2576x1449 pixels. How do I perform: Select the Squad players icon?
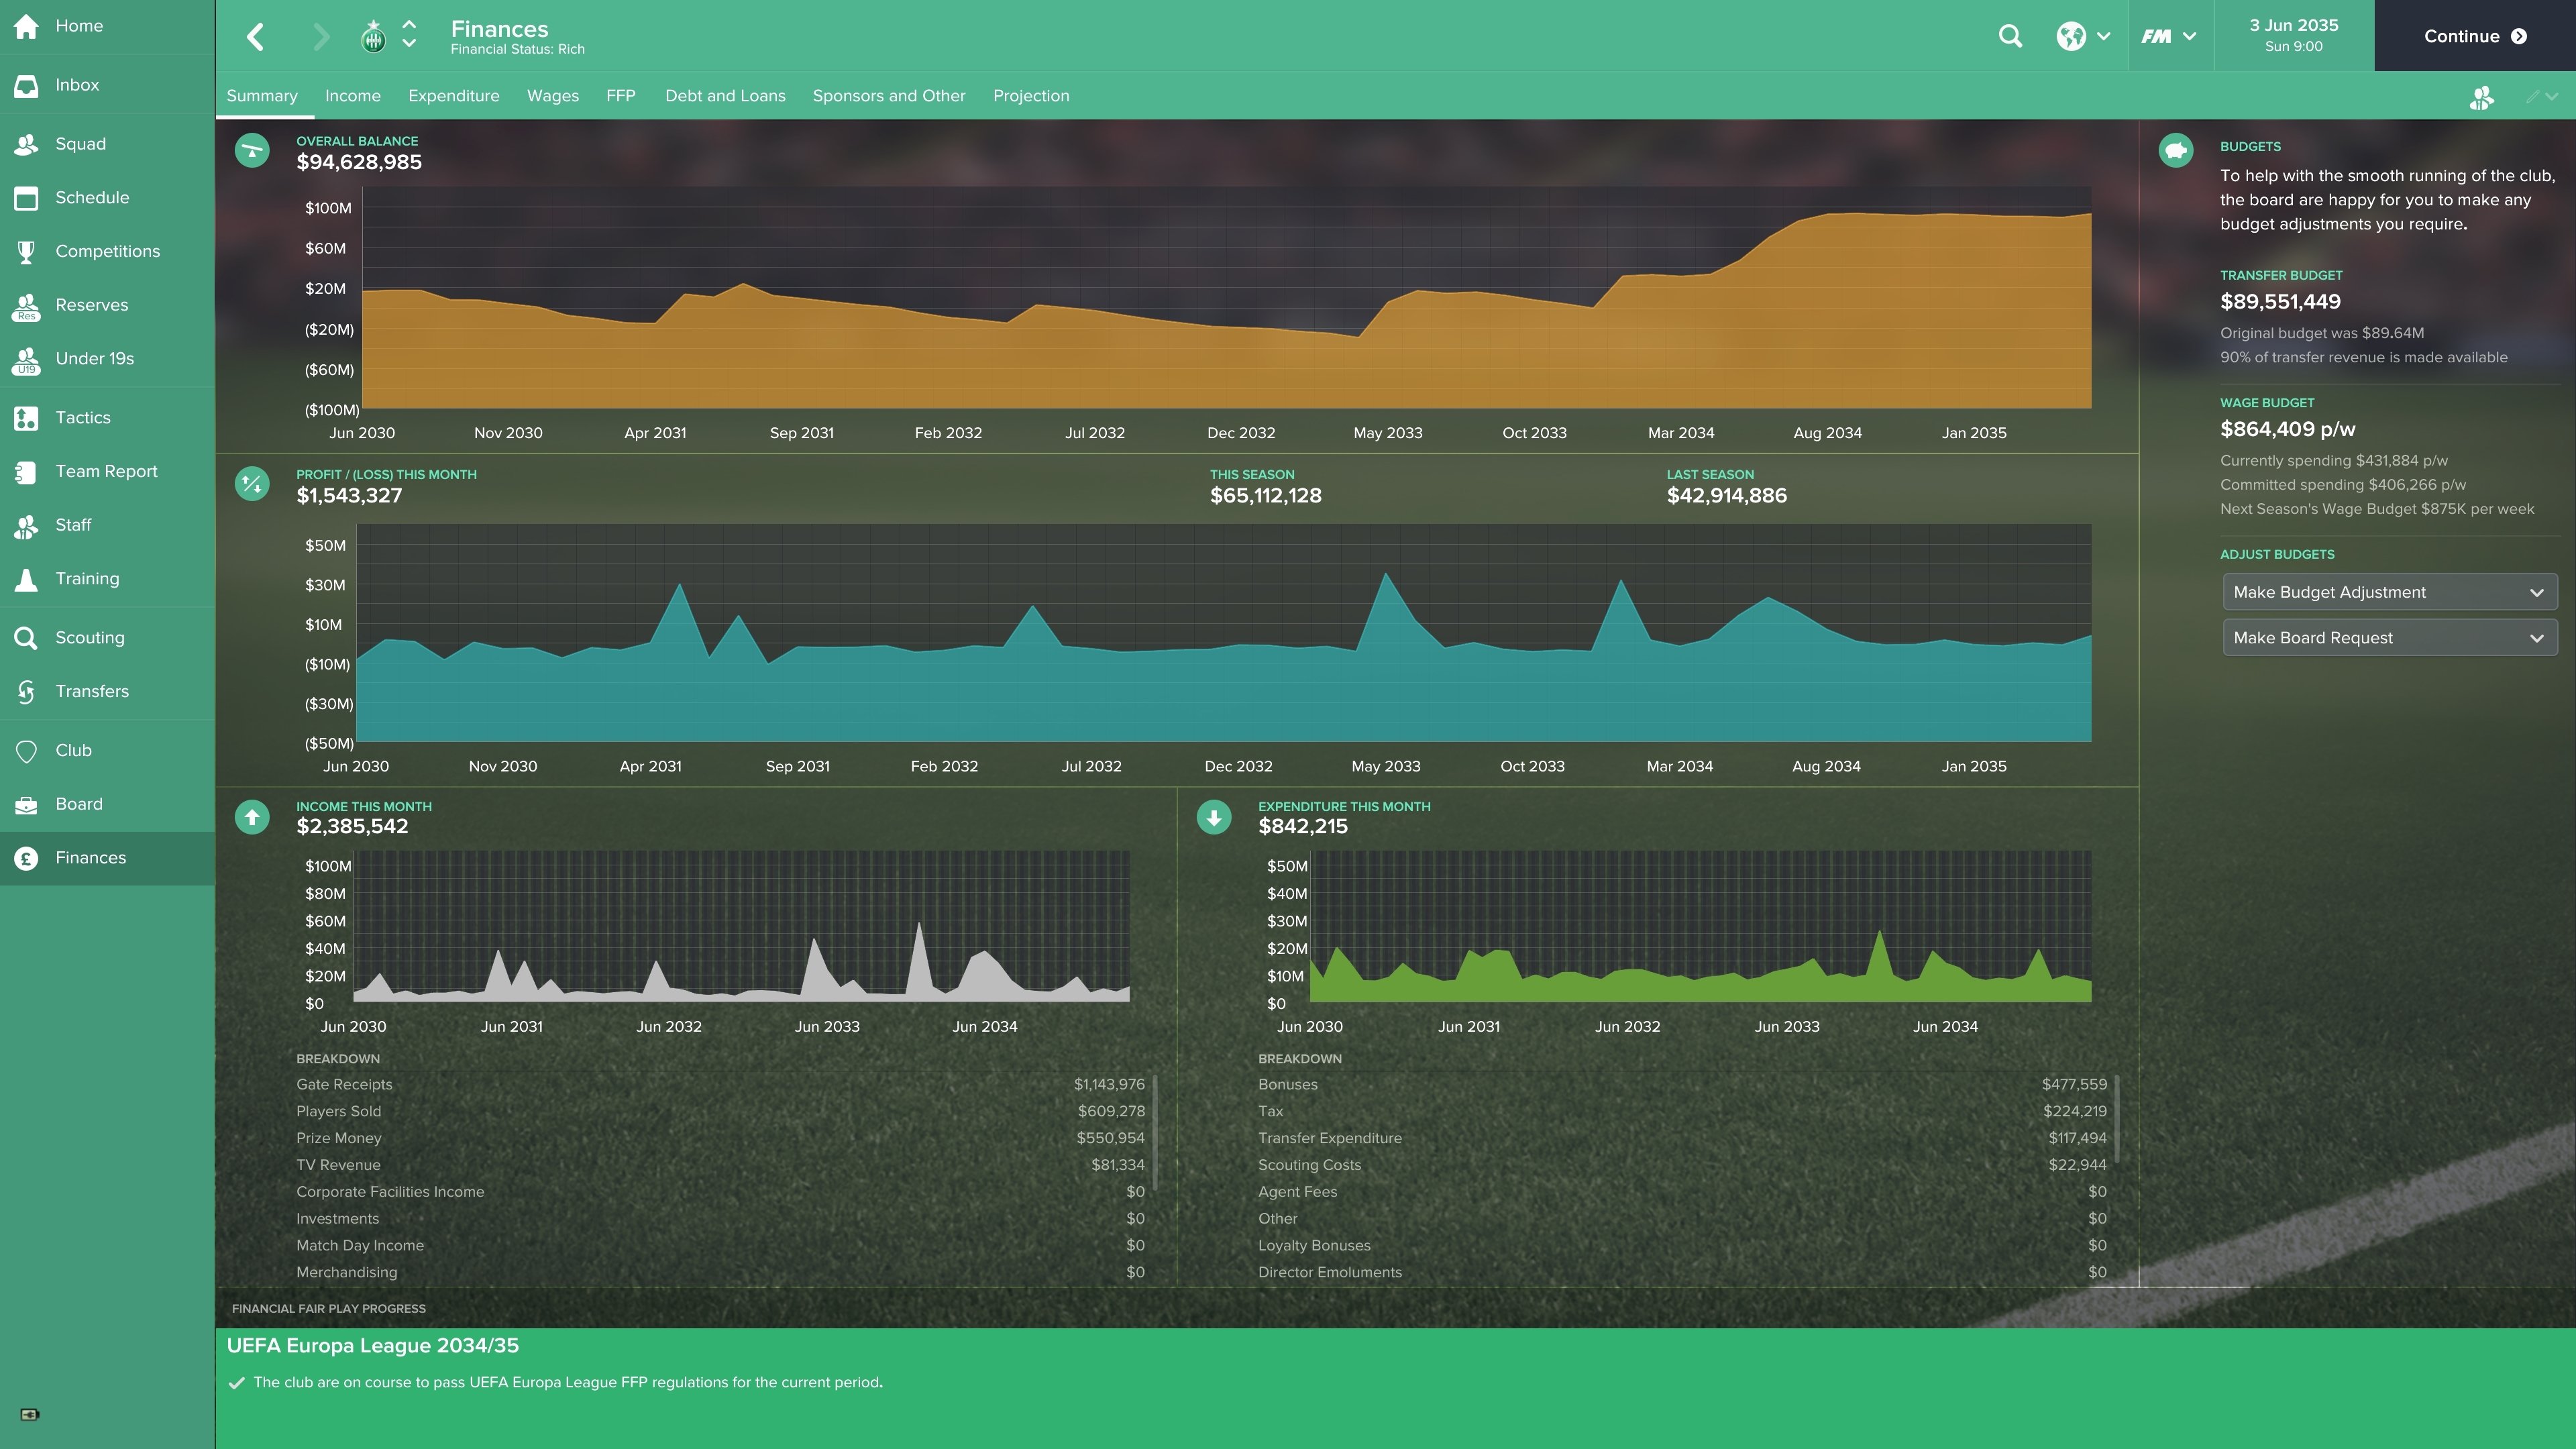pos(27,144)
